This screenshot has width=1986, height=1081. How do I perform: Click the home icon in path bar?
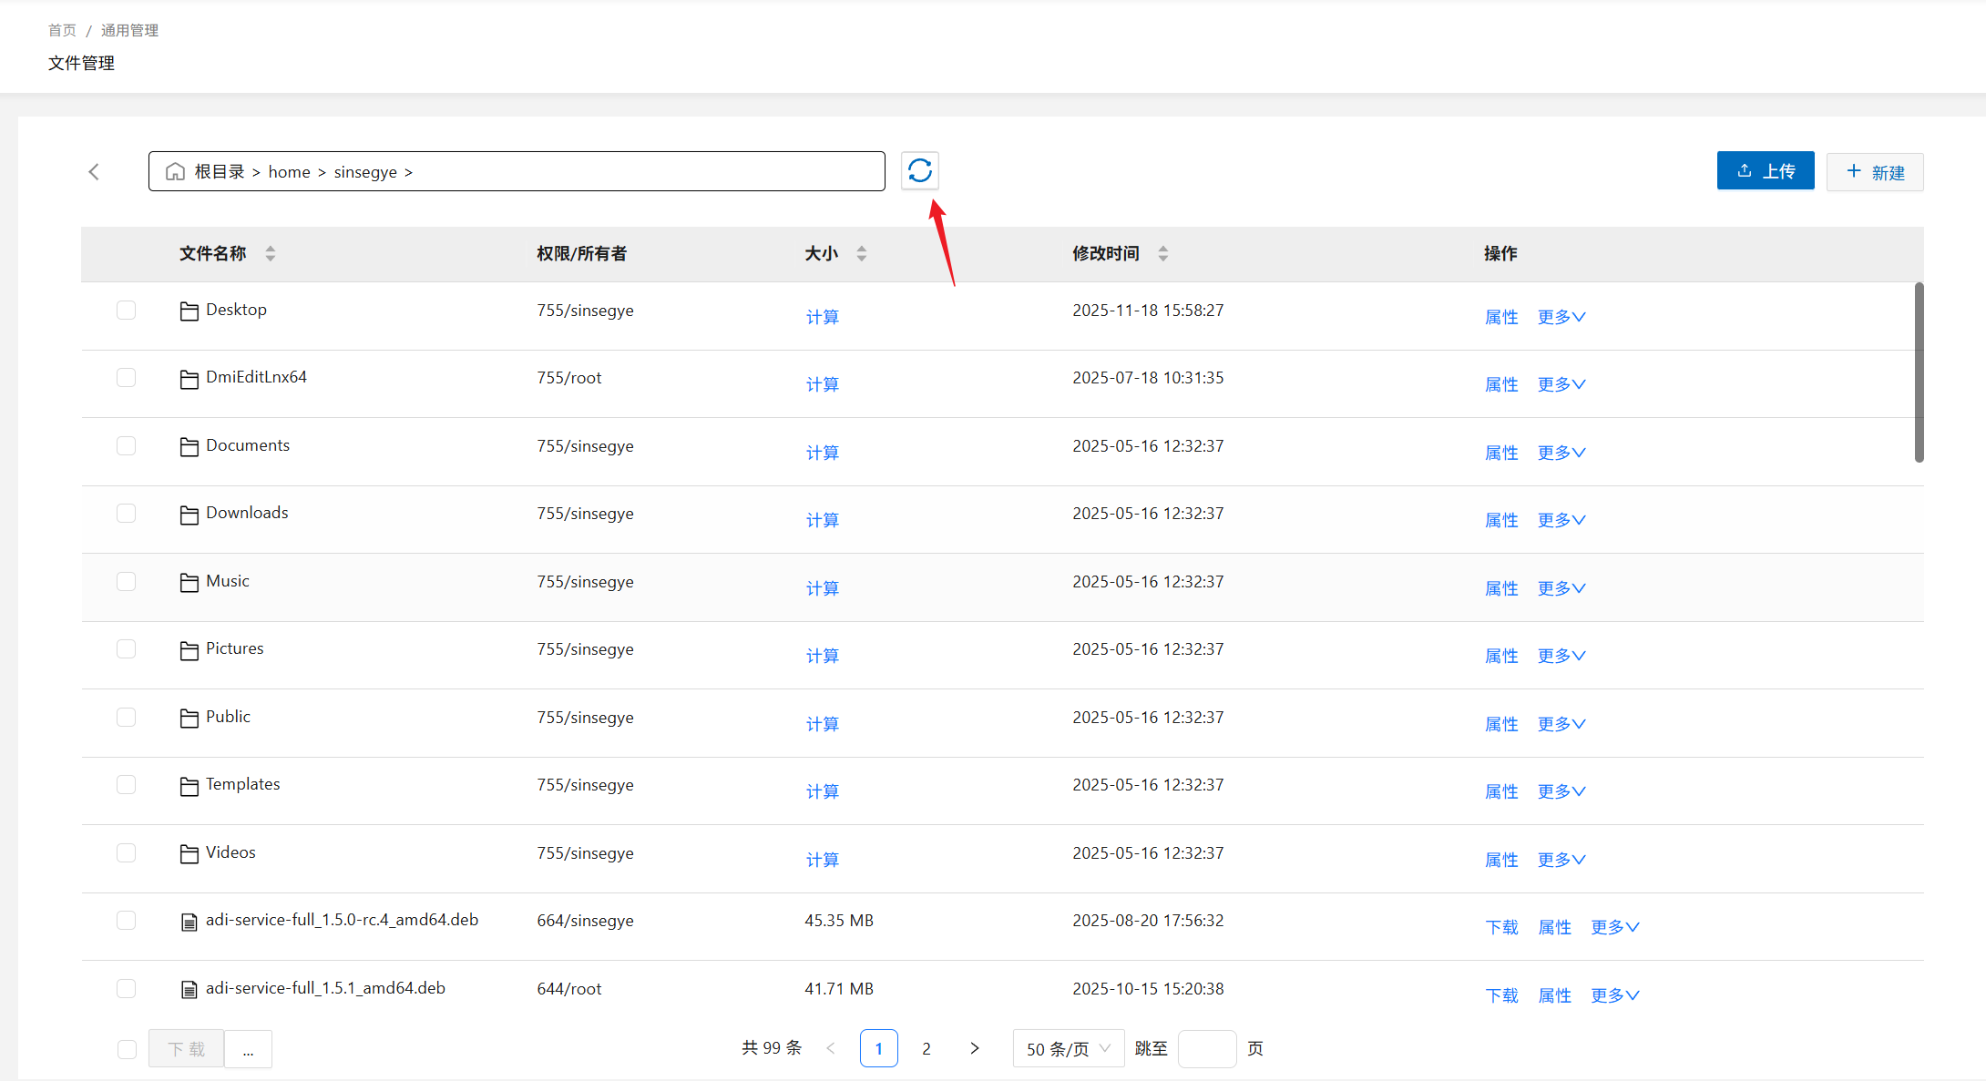(175, 172)
